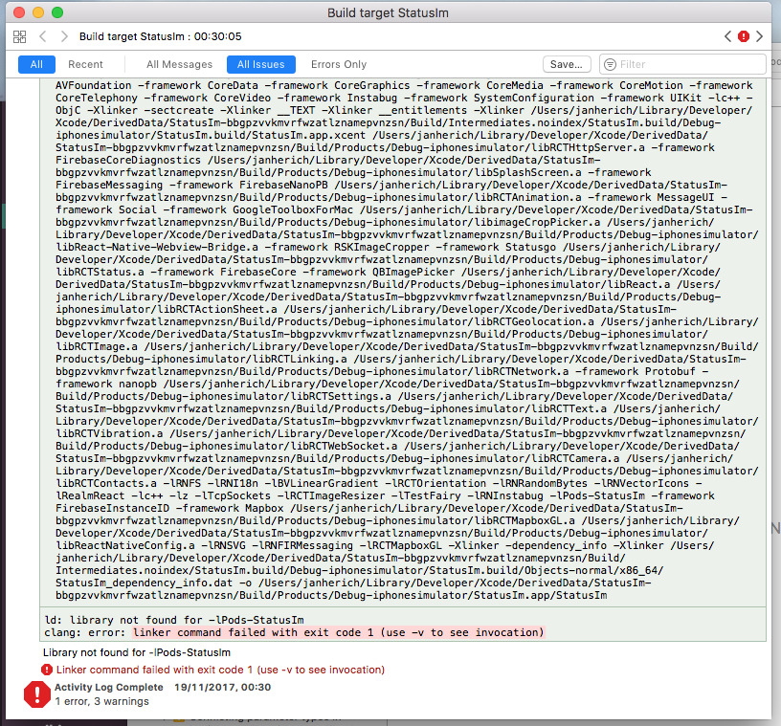Click the Save... button

[567, 63]
